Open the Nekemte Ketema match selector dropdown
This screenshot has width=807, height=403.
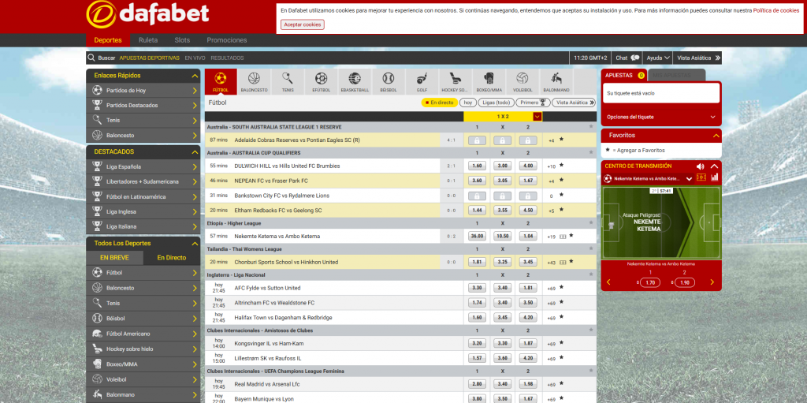tap(689, 179)
